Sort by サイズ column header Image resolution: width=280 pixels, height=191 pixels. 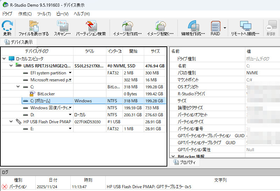tap(155, 51)
